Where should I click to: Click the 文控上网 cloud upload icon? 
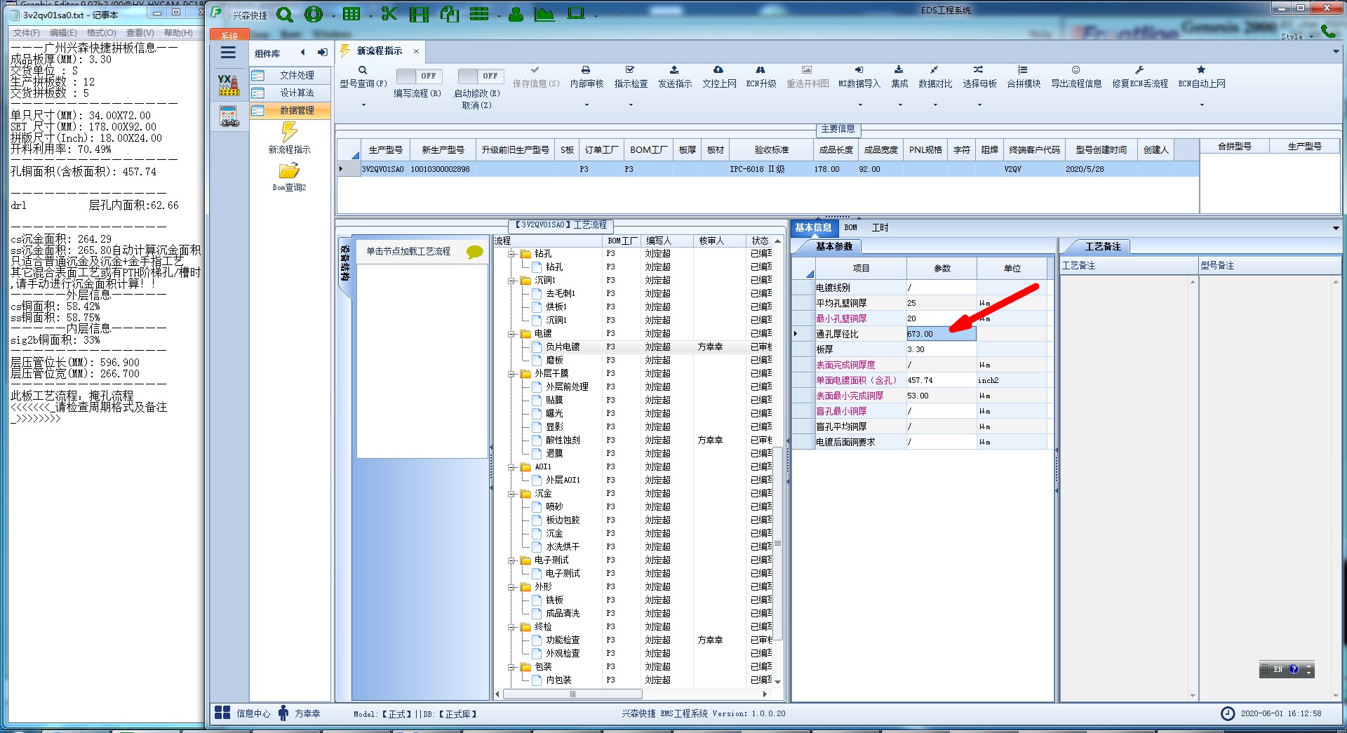click(x=718, y=70)
